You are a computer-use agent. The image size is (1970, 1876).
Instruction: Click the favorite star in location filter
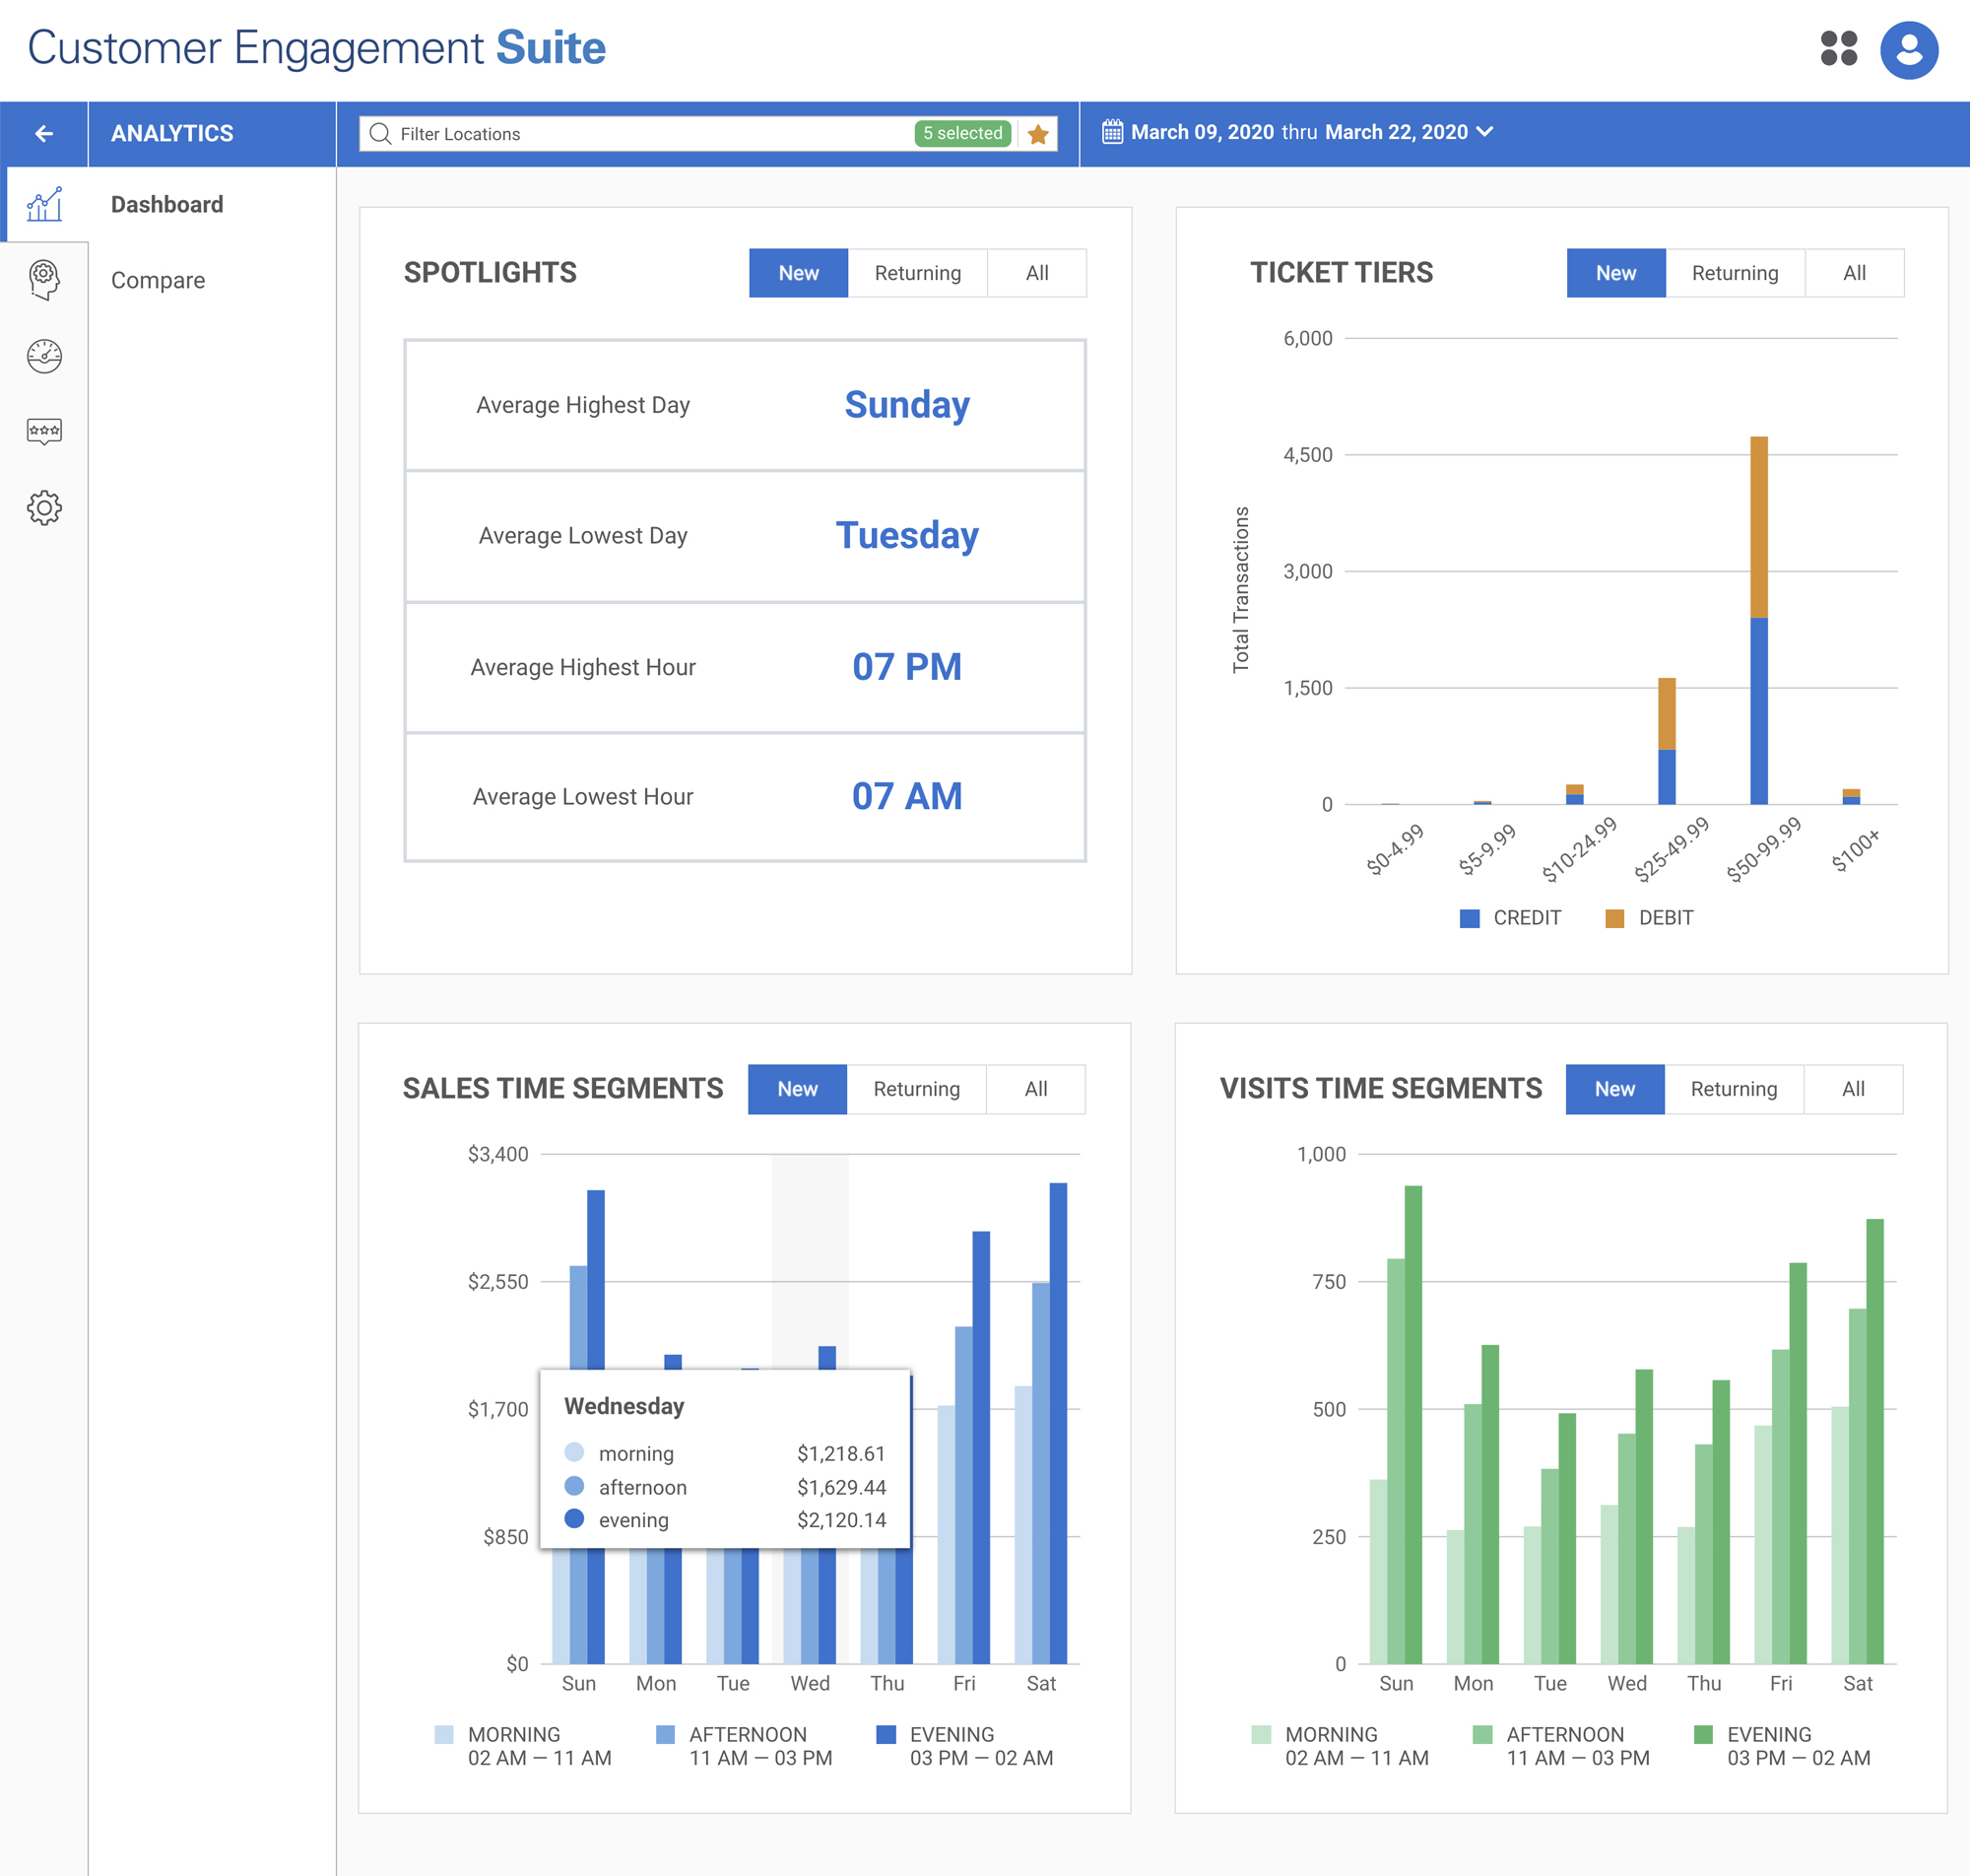coord(1037,133)
